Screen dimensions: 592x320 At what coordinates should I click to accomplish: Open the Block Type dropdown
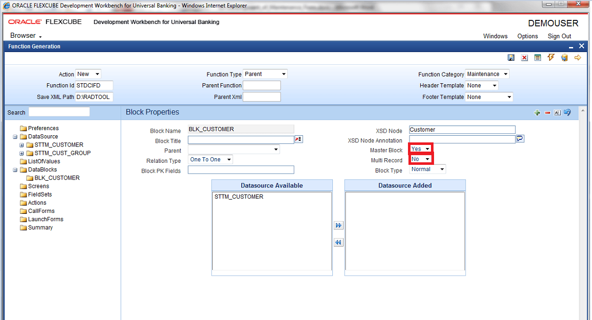(428, 169)
